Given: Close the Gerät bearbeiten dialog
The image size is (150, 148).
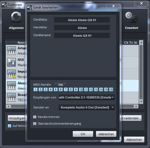Looking at the screenshot, I should (x=113, y=6).
